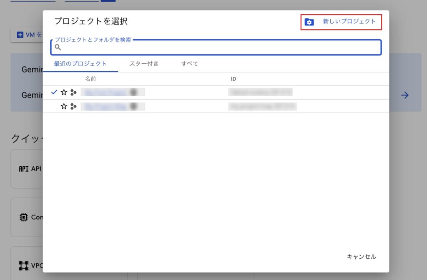Click the ID column header

click(234, 79)
